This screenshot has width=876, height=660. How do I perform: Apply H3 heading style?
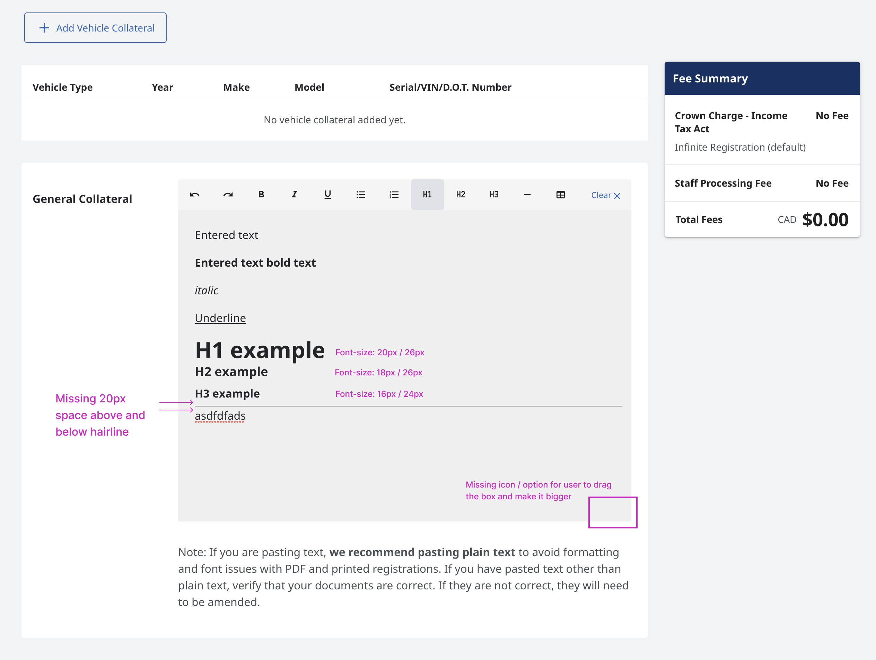[x=494, y=195]
